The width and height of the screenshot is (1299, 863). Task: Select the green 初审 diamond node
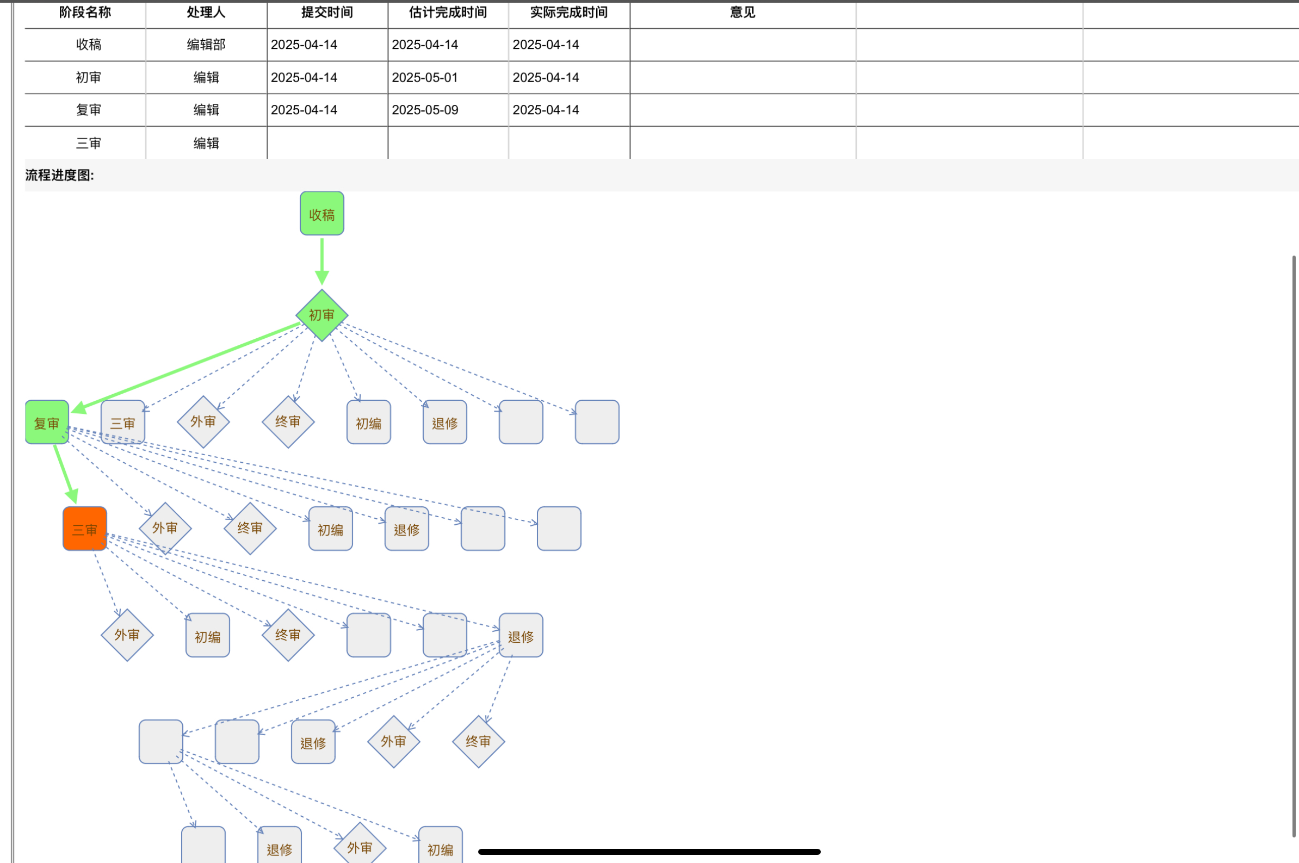(x=322, y=315)
